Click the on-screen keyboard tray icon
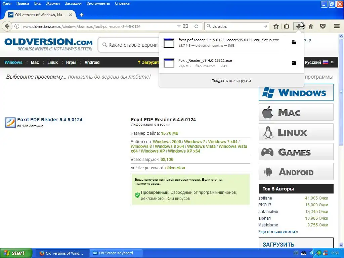 tap(304, 253)
